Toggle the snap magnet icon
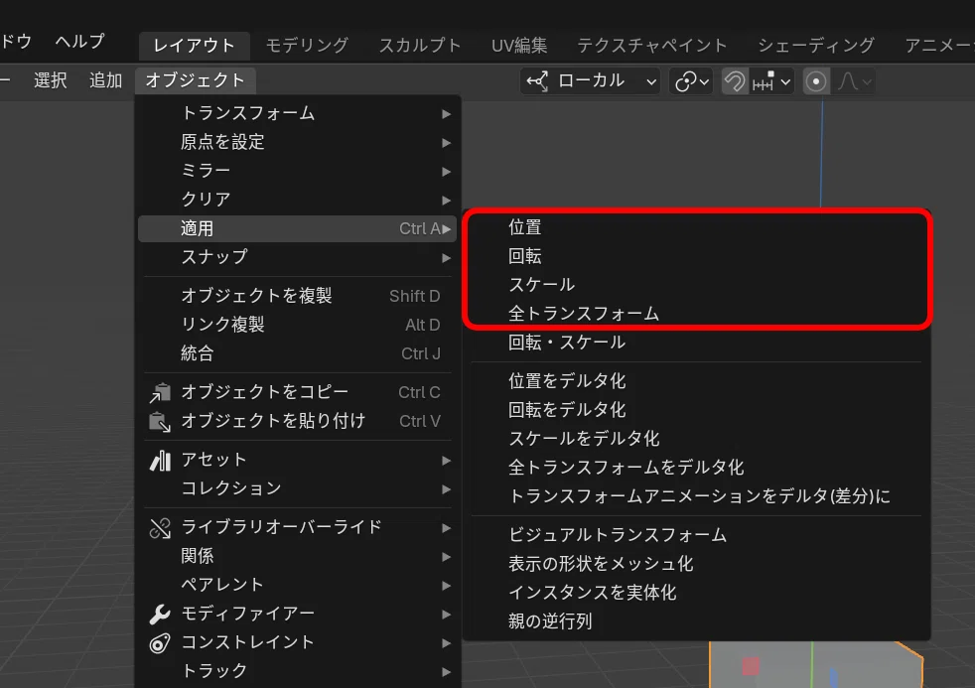 click(x=735, y=81)
